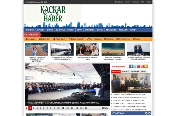176x116 pixels.
Task: Open the EKONOMİ menu category
Action: tap(60, 30)
